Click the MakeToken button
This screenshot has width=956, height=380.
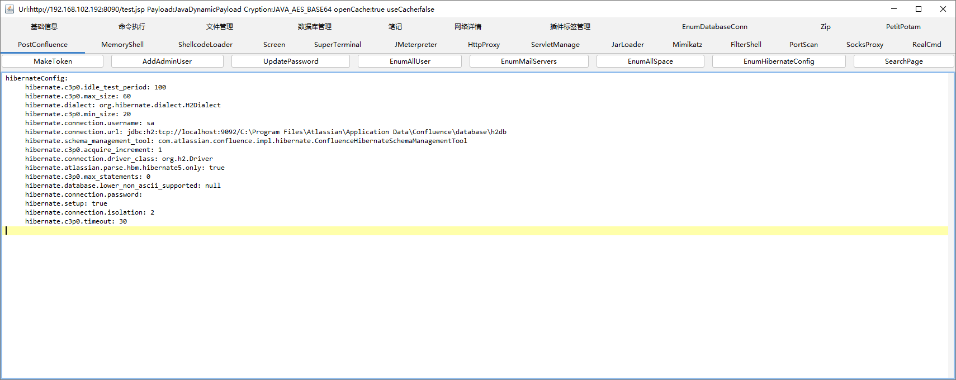(x=53, y=61)
